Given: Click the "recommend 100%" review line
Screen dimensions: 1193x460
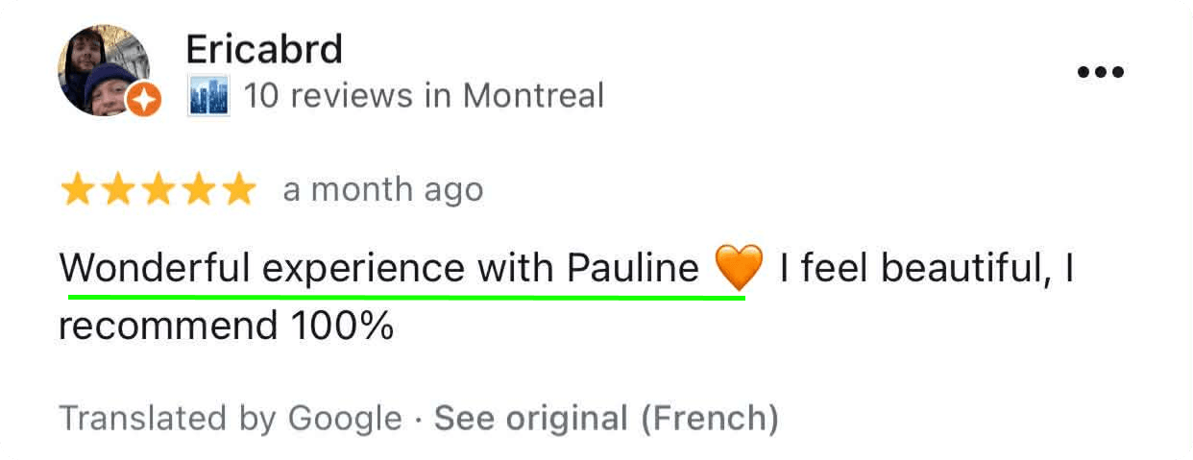Looking at the screenshot, I should click(226, 327).
